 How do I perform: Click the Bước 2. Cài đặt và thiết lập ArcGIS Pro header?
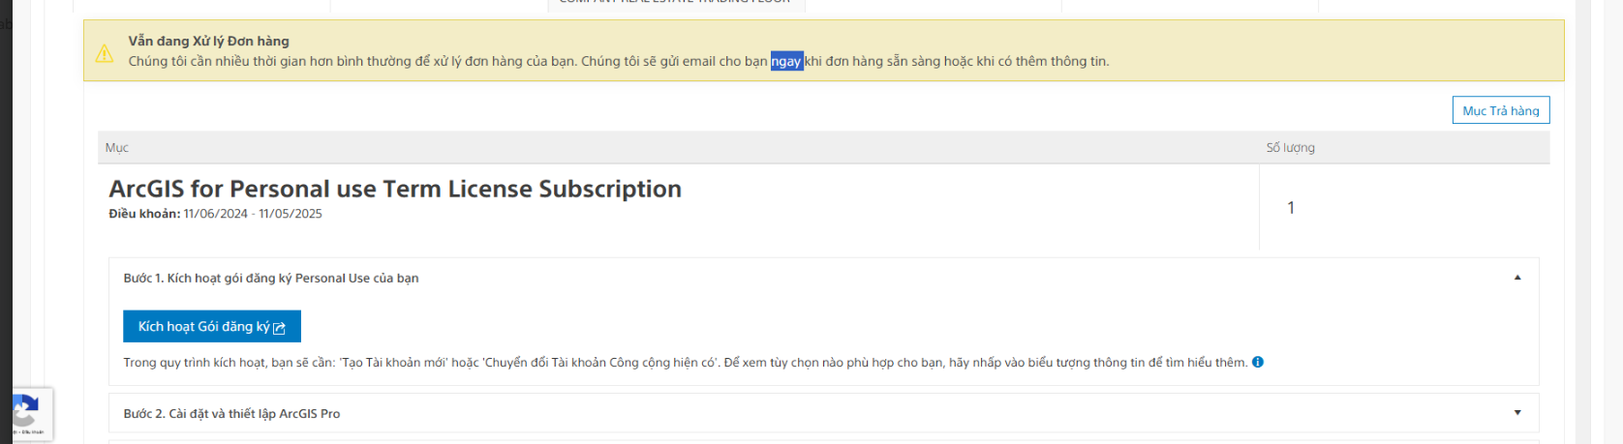pos(823,413)
